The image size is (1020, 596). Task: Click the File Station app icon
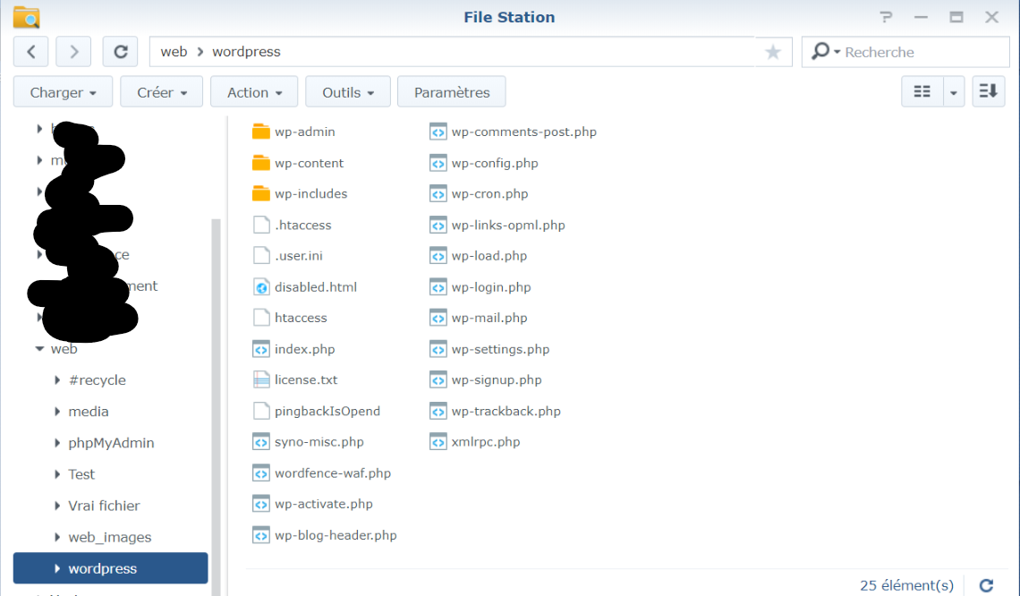click(27, 17)
